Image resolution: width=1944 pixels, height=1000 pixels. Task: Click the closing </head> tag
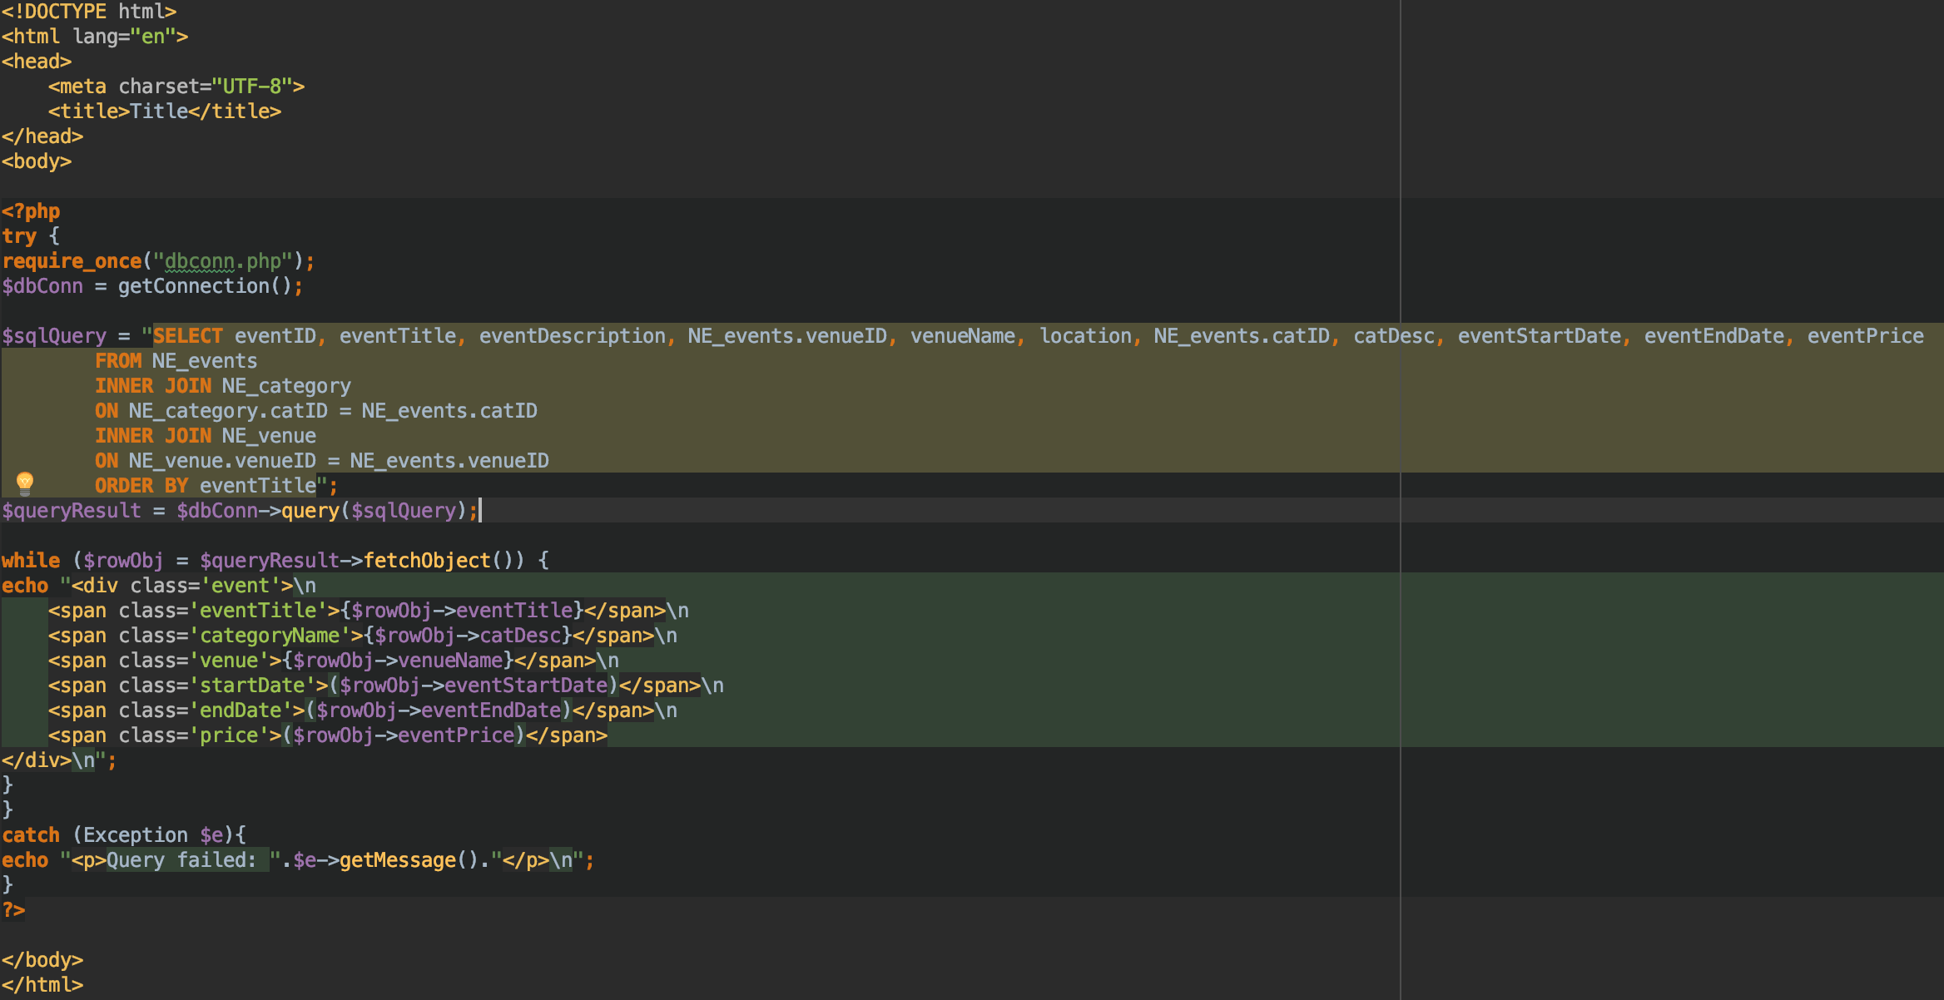click(42, 136)
